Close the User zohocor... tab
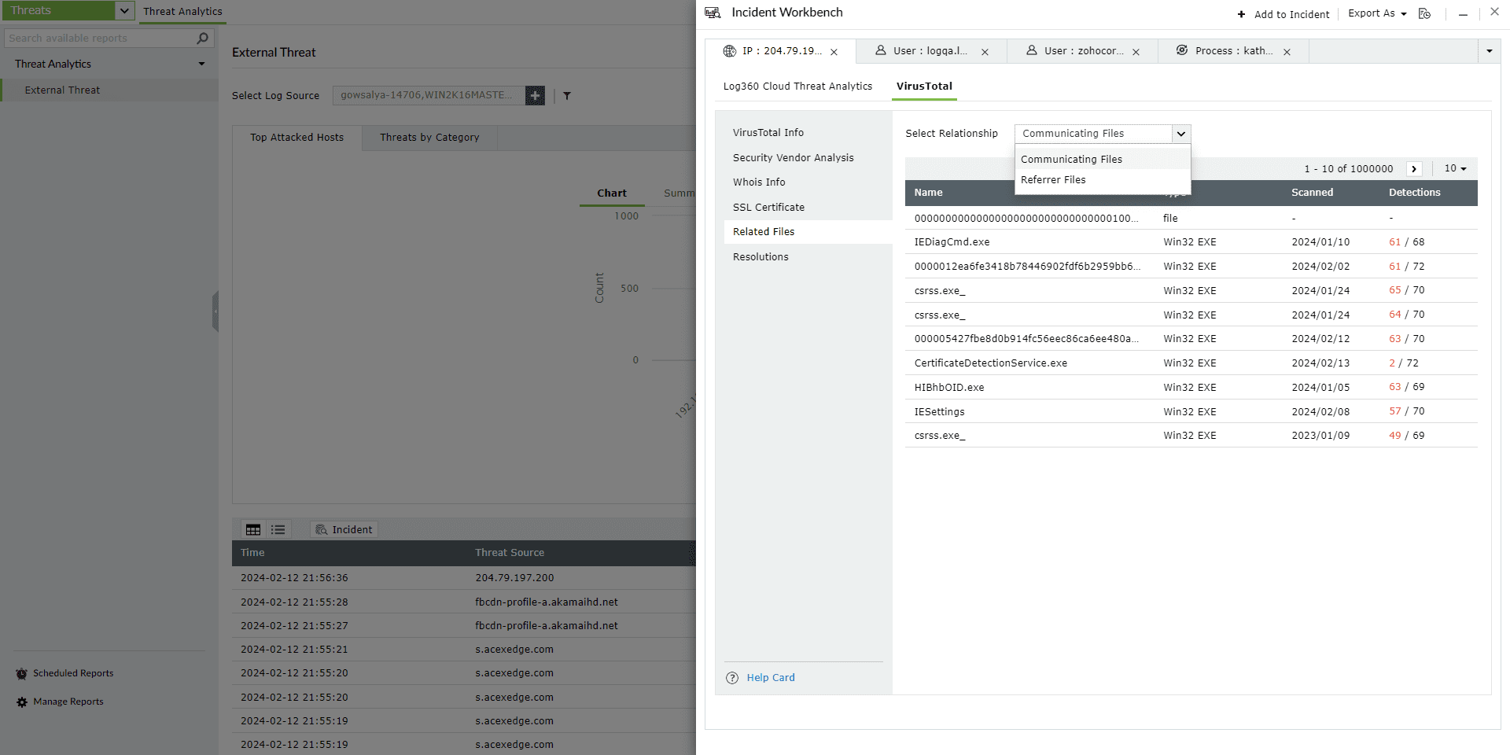The width and height of the screenshot is (1510, 755). [x=1136, y=52]
